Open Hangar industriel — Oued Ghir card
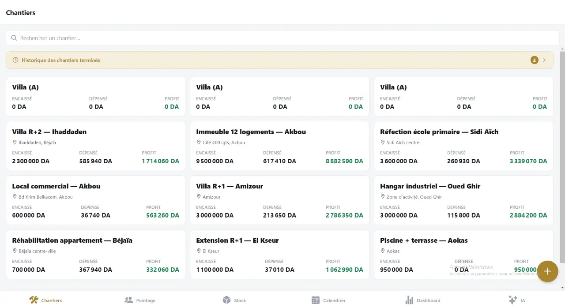565x308 pixels. click(463, 200)
